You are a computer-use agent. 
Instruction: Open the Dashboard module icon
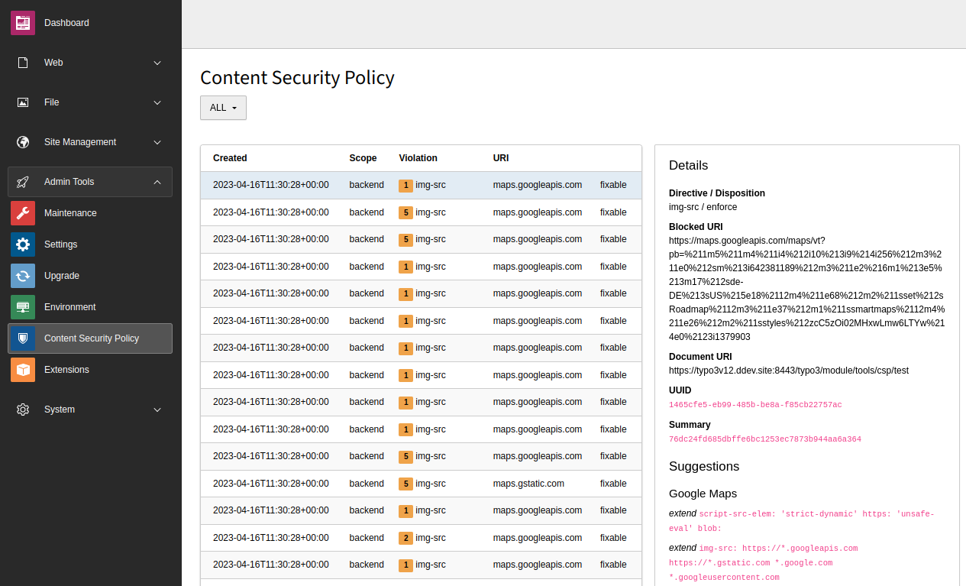(23, 23)
